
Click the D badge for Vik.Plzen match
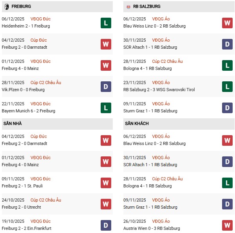[x=106, y=86]
